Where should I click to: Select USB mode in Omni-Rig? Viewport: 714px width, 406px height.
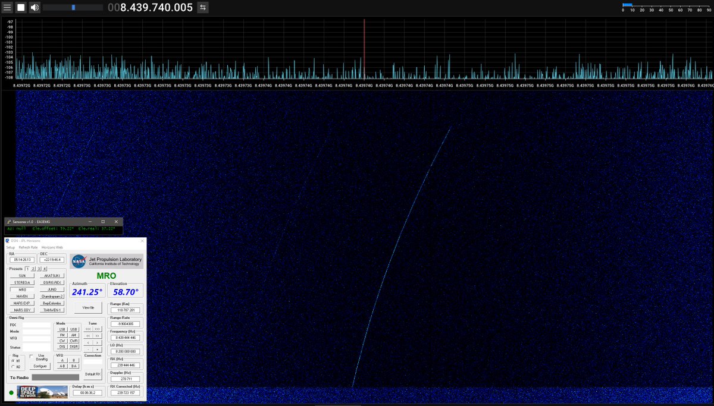73,329
